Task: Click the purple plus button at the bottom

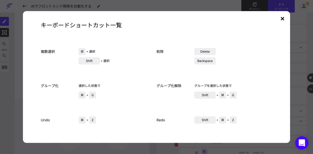Action: click(x=204, y=151)
